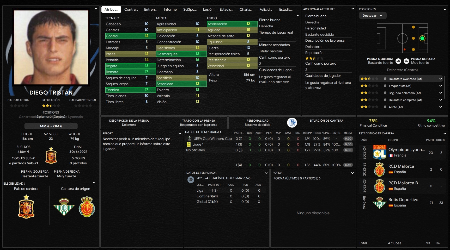Select the upper right-side attacking position dot on pitch
The width and height of the screenshot is (450, 250).
click(x=413, y=27)
